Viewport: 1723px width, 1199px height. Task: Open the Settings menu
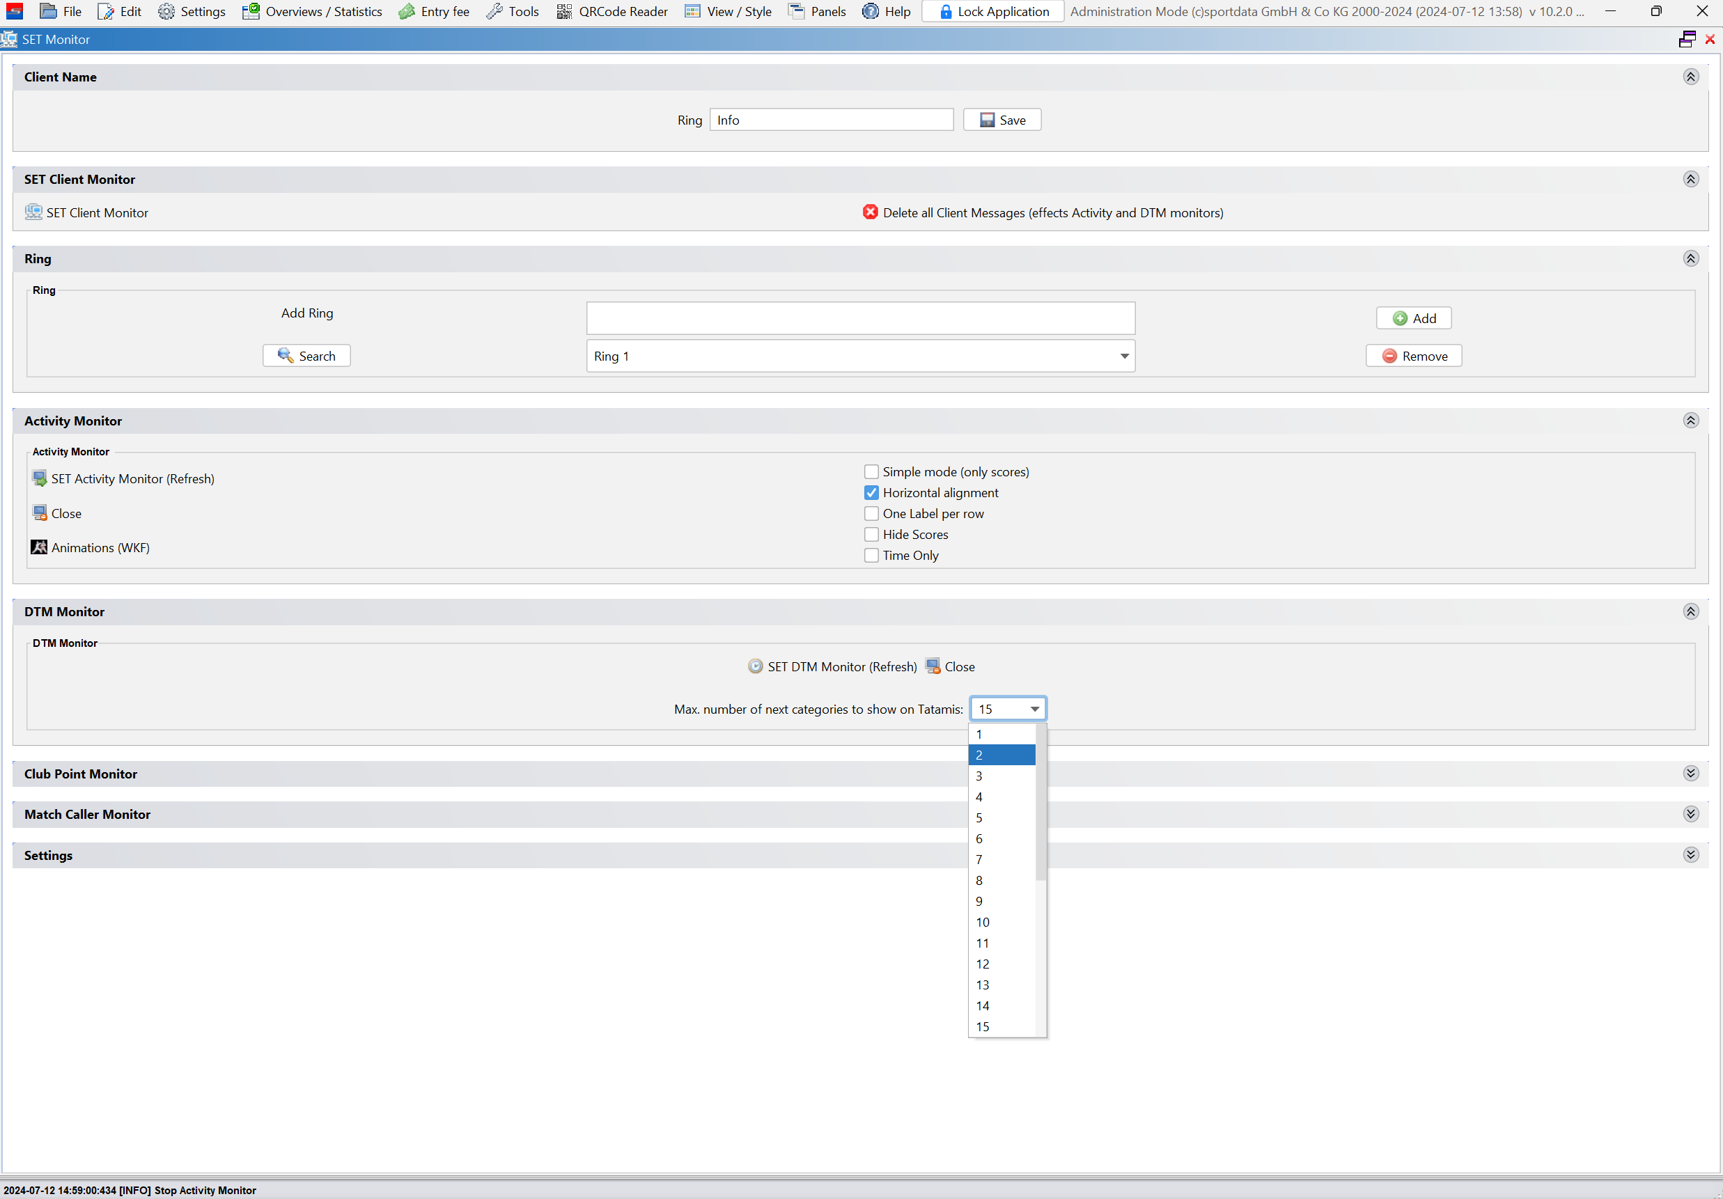point(192,11)
